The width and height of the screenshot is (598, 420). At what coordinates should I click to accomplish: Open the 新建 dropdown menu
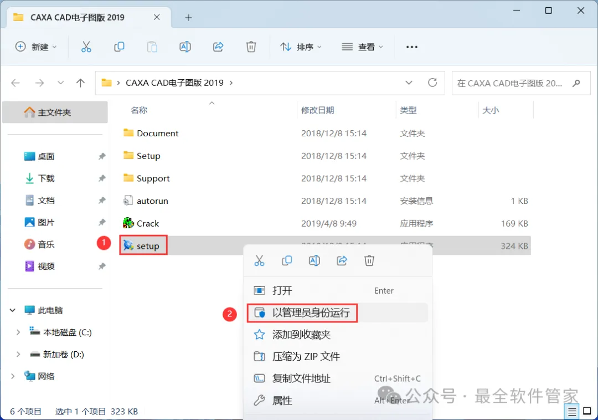pyautogui.click(x=36, y=47)
